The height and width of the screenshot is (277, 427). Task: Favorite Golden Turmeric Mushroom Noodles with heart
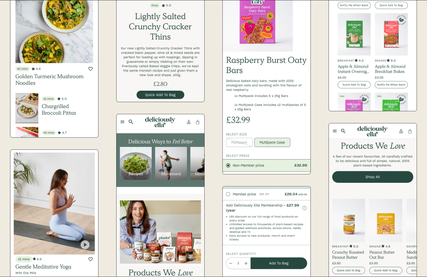tap(90, 69)
